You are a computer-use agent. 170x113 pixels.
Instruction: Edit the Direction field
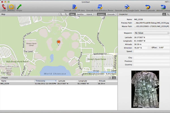pos(141,48)
